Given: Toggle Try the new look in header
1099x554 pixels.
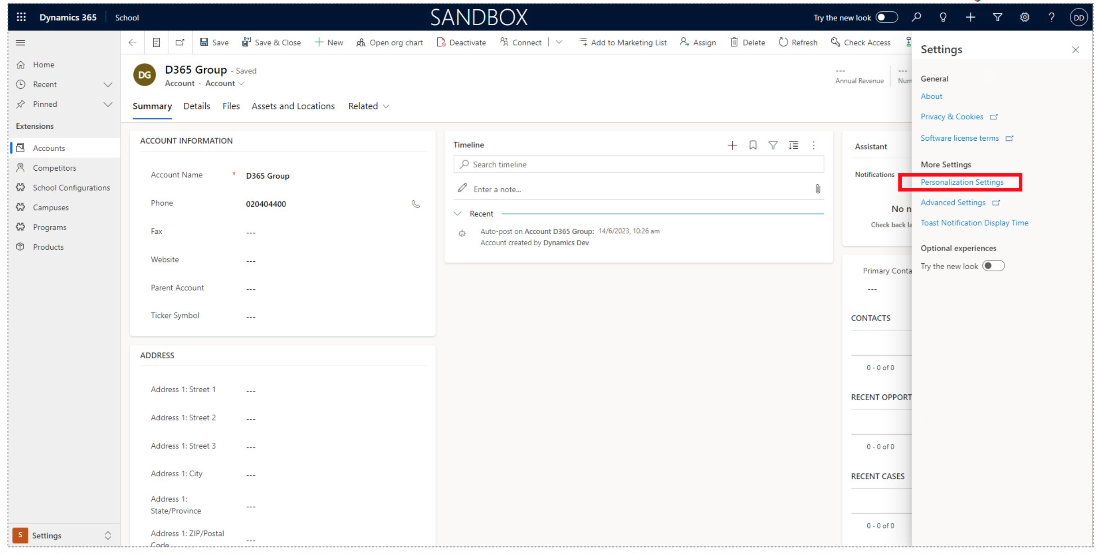Looking at the screenshot, I should pos(886,17).
